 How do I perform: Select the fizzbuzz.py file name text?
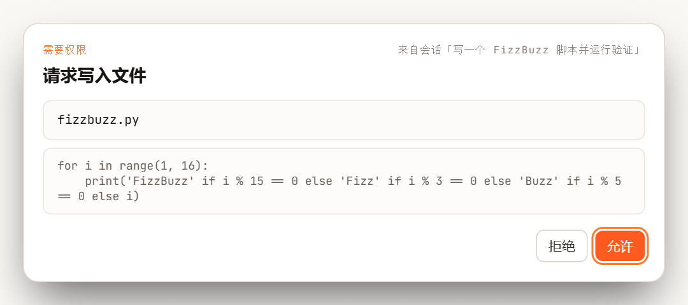(x=98, y=120)
